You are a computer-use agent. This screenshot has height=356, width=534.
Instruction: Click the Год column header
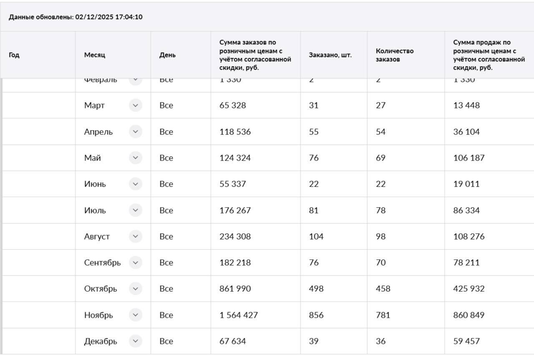[x=14, y=55]
